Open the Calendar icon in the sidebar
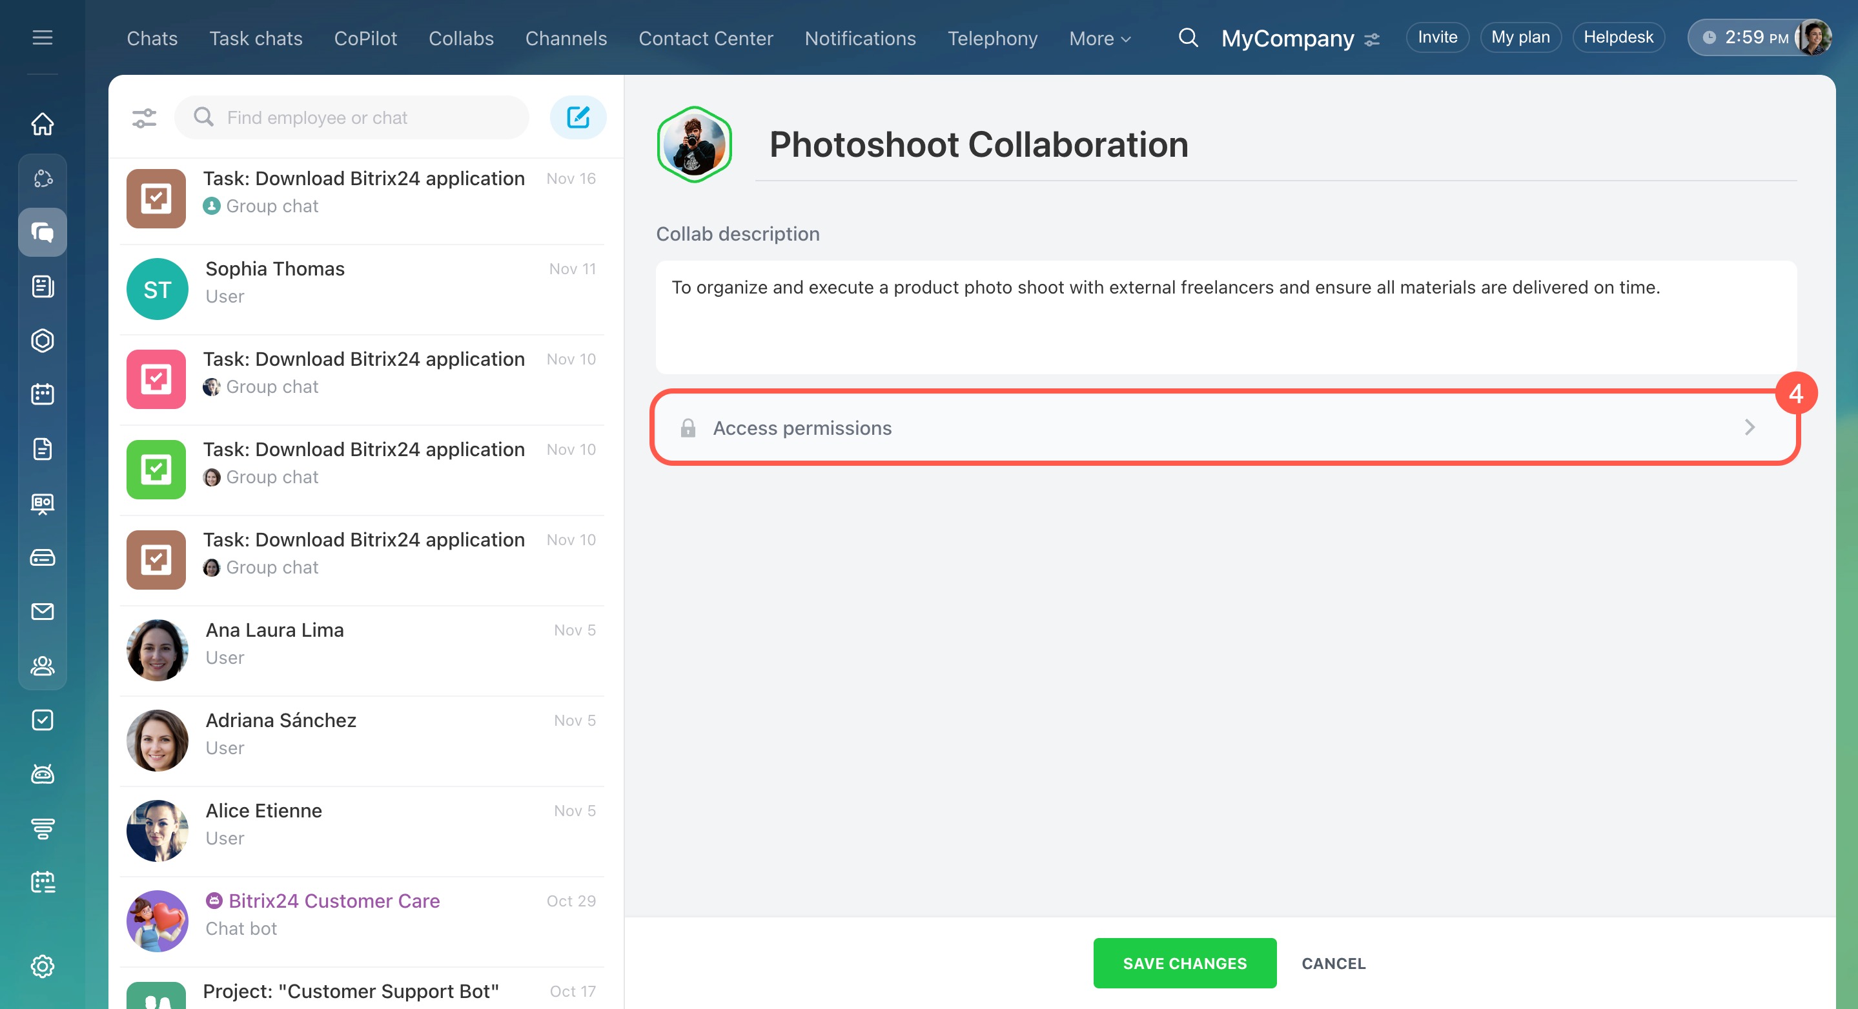This screenshot has height=1009, width=1858. pyautogui.click(x=43, y=394)
